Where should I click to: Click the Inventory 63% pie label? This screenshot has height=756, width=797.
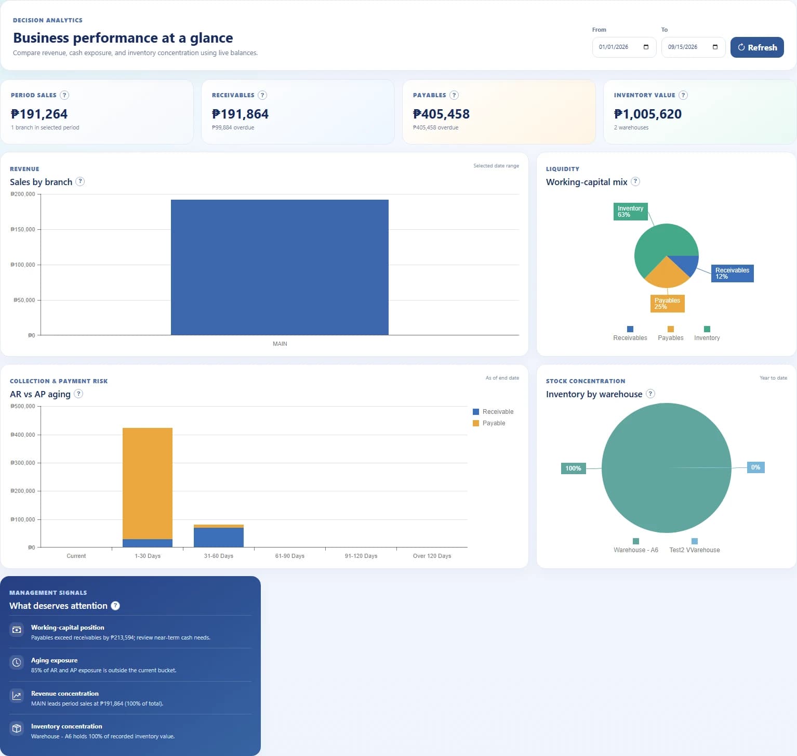point(630,212)
